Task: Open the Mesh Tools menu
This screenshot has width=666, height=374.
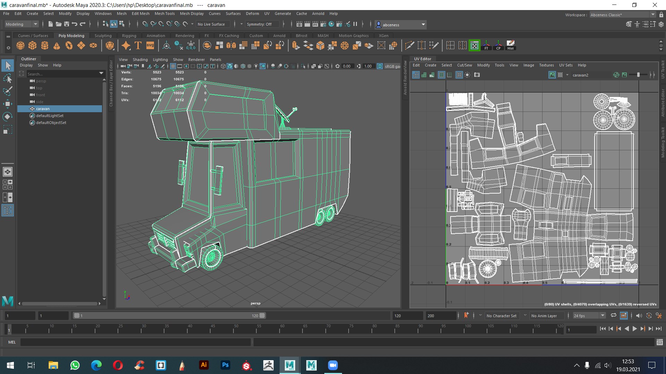Action: pyautogui.click(x=164, y=14)
